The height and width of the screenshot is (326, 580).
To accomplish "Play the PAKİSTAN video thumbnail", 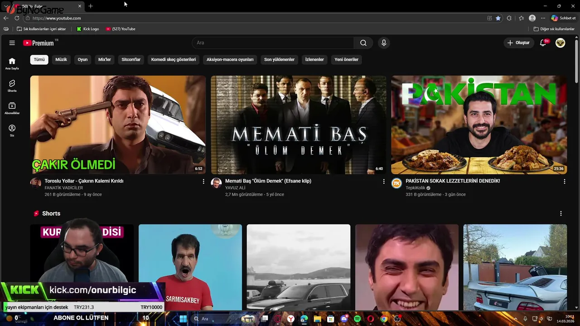I will [479, 125].
